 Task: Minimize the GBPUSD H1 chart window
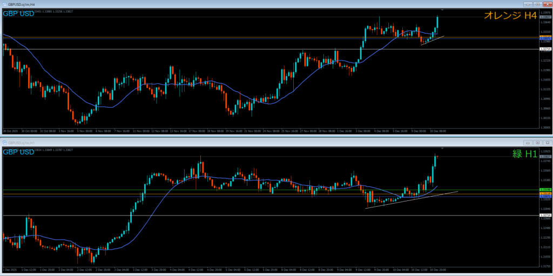tap(528, 143)
